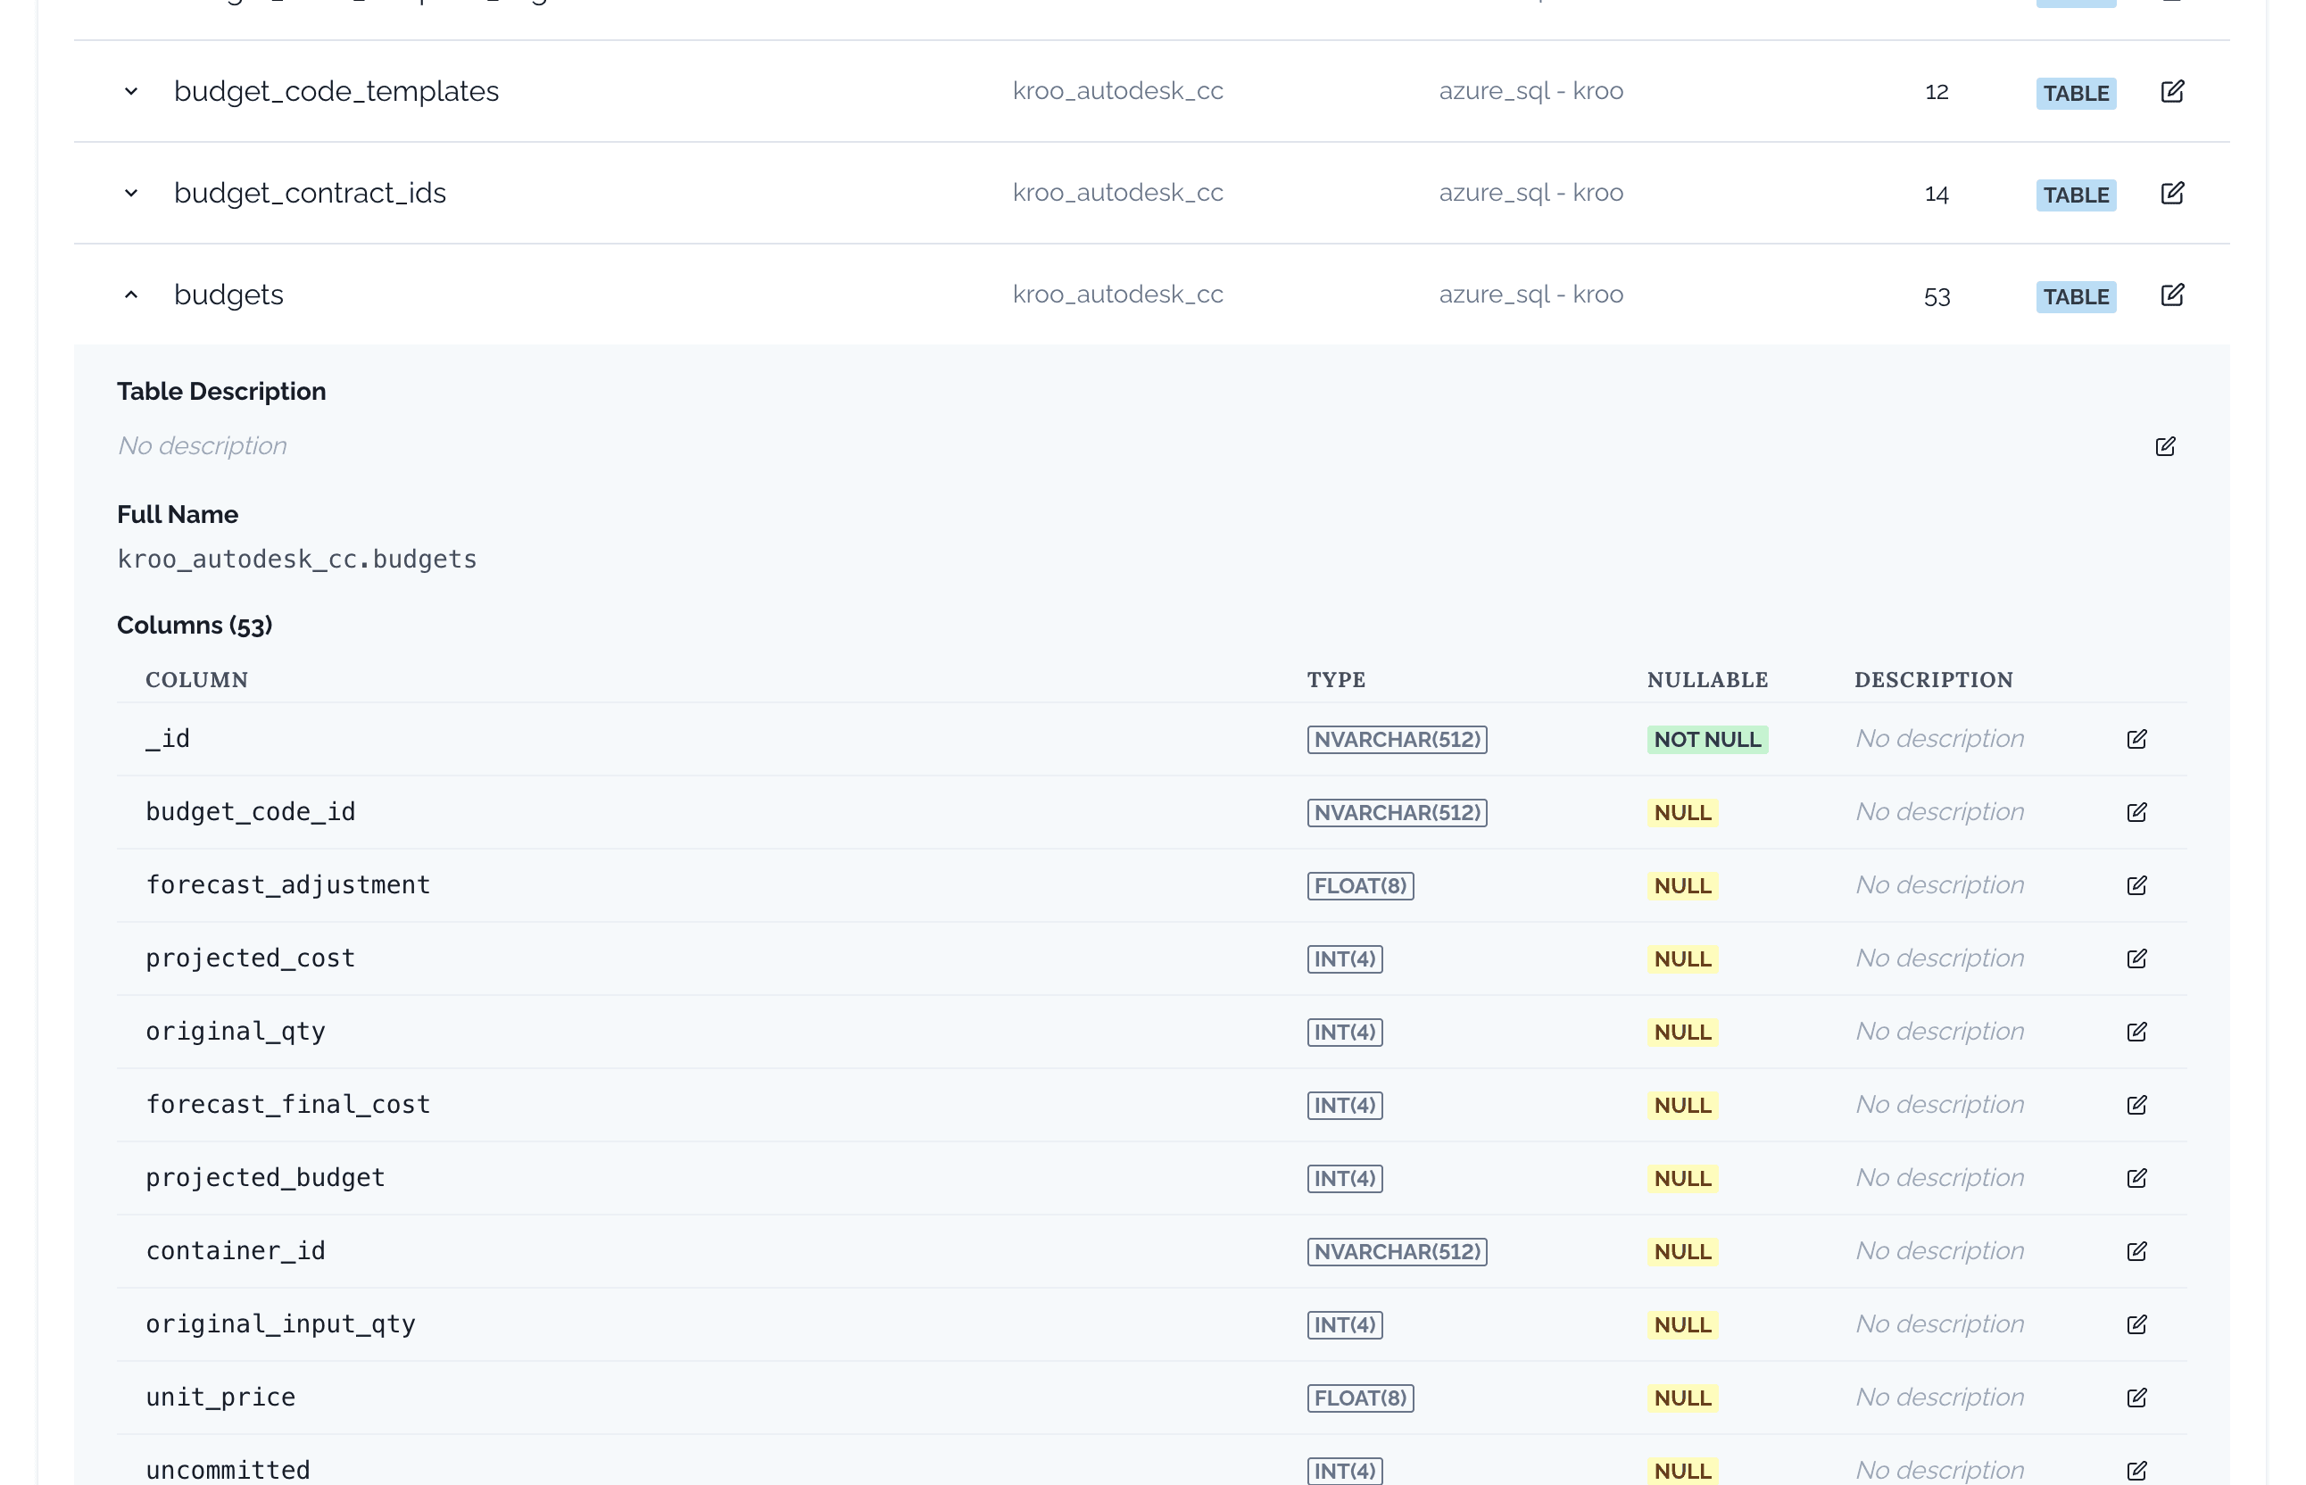Edit description for container_id column
Viewport: 2306px width, 1485px height.
point(2137,1250)
